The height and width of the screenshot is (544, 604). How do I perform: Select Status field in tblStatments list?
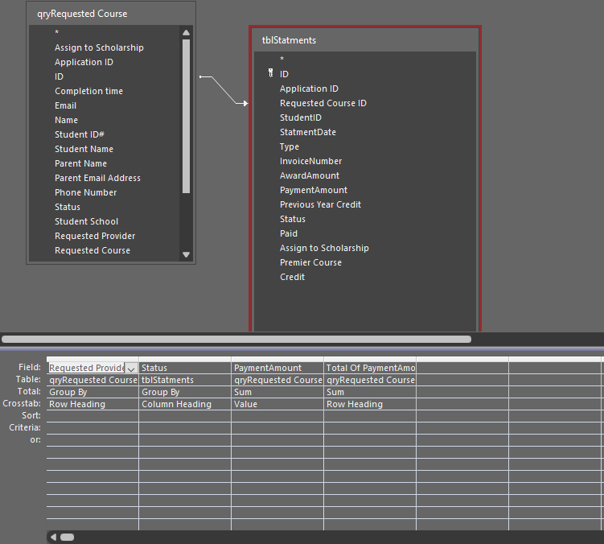[293, 219]
